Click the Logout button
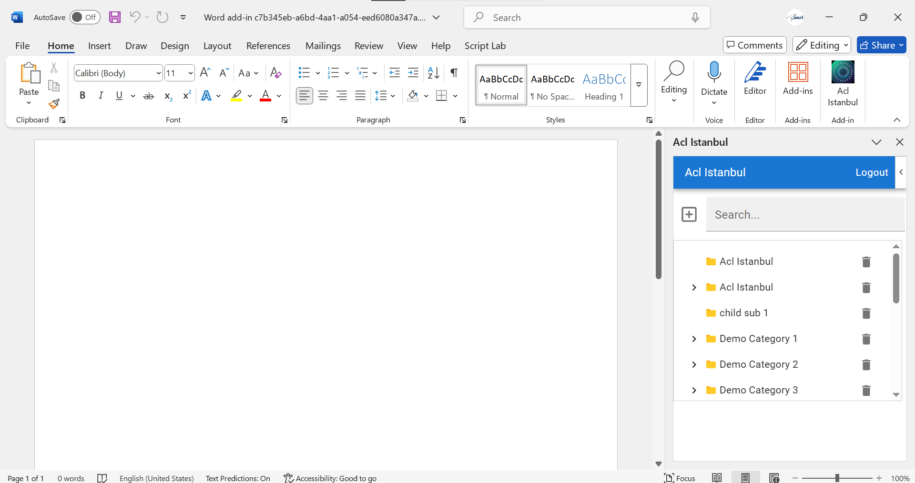The width and height of the screenshot is (915, 483). point(871,172)
